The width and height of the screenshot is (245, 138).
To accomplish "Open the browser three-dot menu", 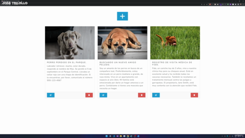I will 243,4.
